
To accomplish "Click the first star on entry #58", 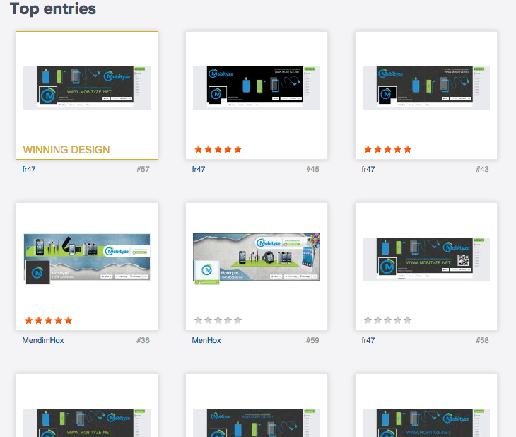I will (368, 320).
